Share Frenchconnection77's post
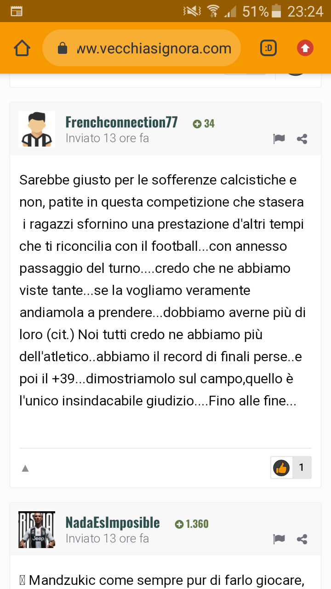 (x=302, y=139)
